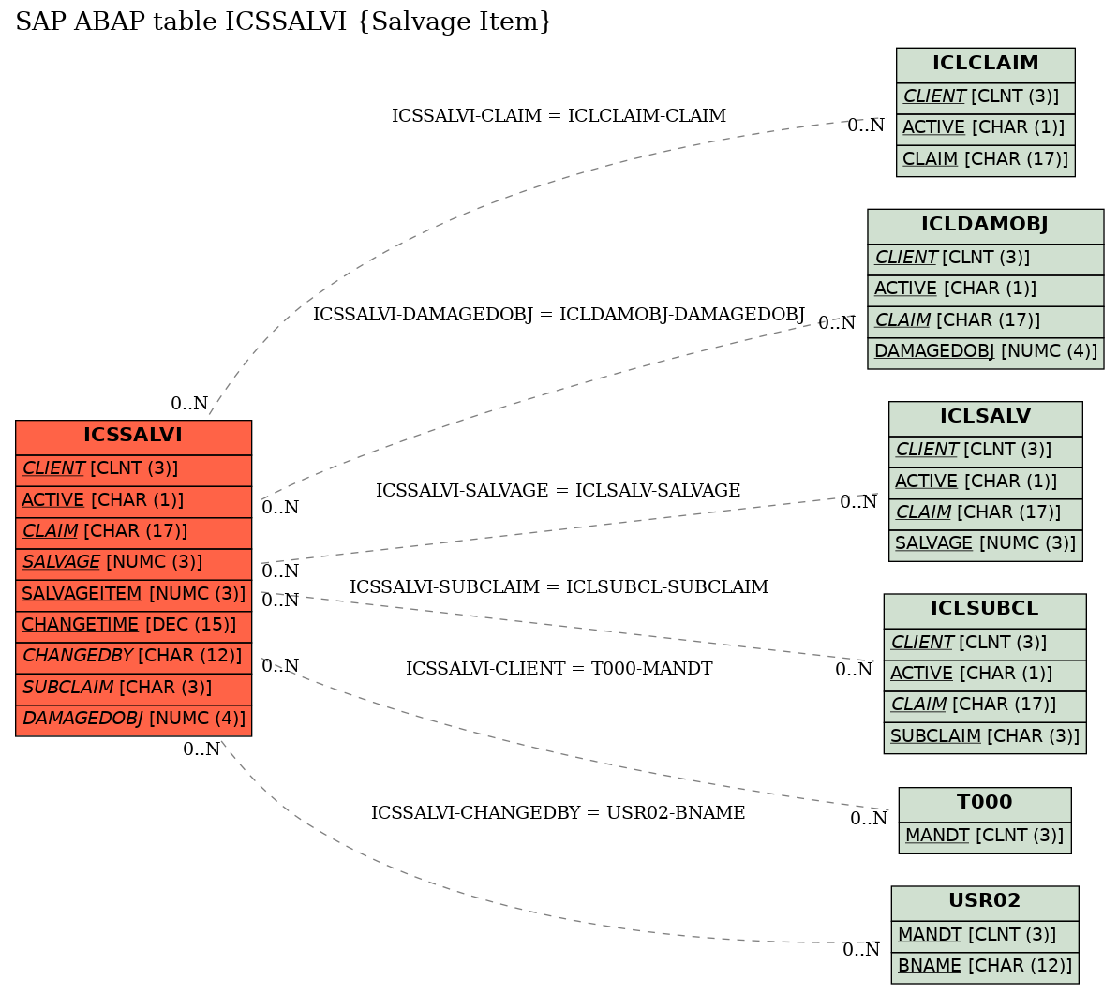The image size is (1118, 994).
Task: Select SALVAGEITEM [NUMC (3)] field
Action: (x=133, y=594)
